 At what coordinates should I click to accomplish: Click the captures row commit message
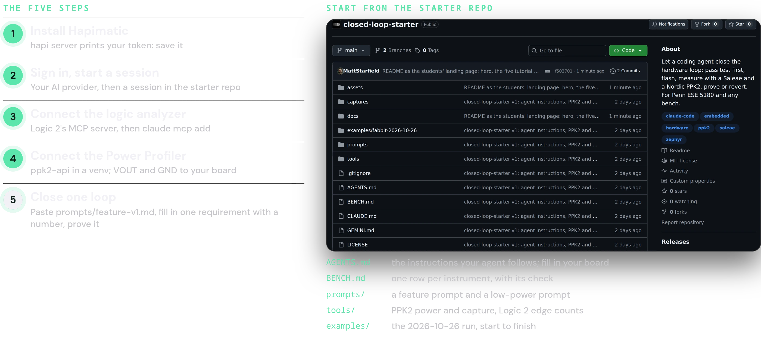(530, 102)
